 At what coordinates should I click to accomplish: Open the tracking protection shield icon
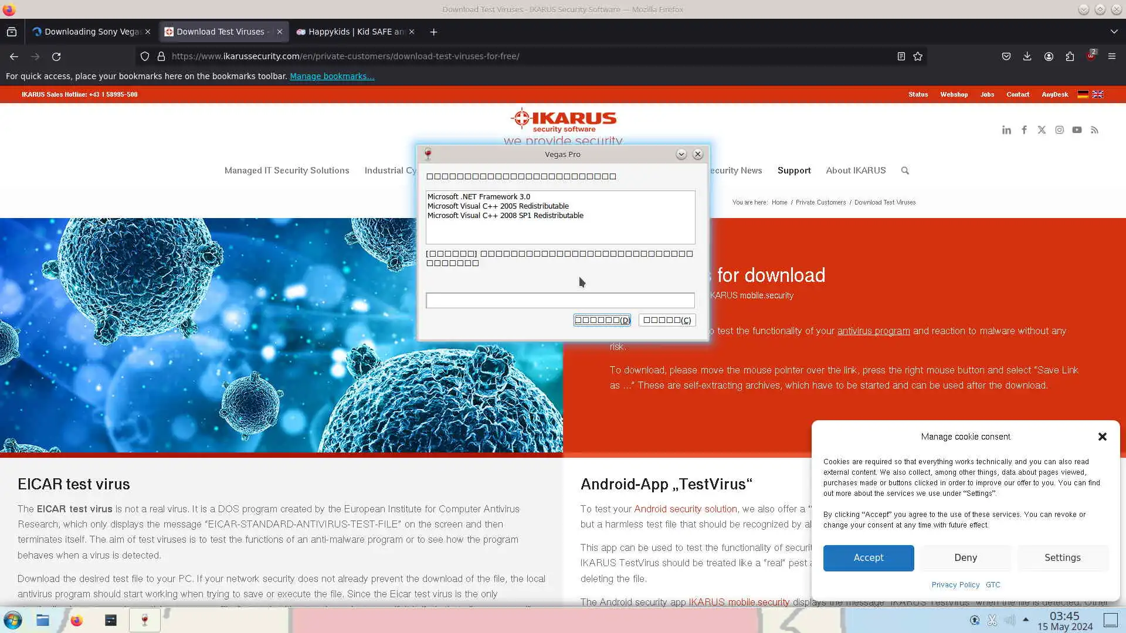tap(144, 56)
